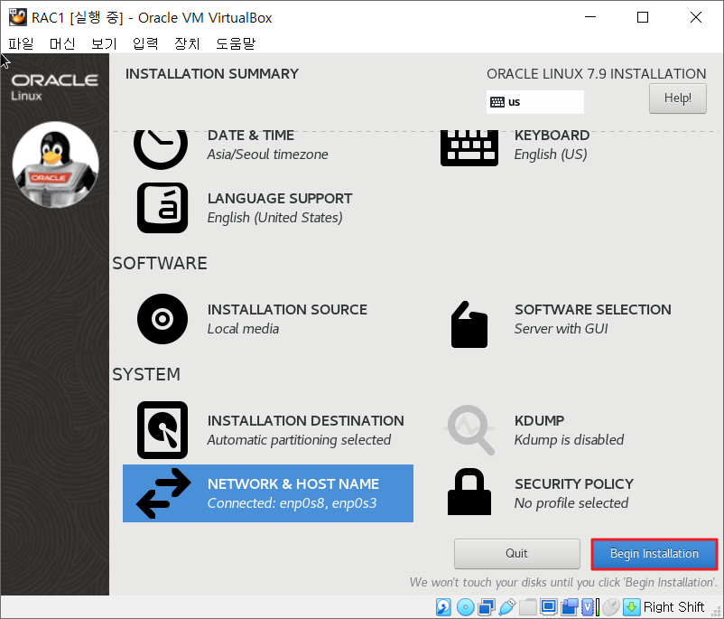Open the Keyboard layout icon
The height and width of the screenshot is (619, 724).
pyautogui.click(x=469, y=148)
